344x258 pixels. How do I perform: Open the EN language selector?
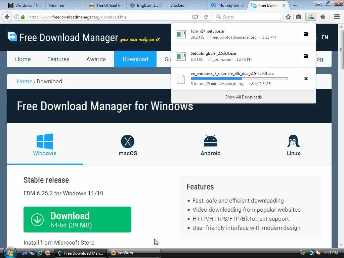325,37
